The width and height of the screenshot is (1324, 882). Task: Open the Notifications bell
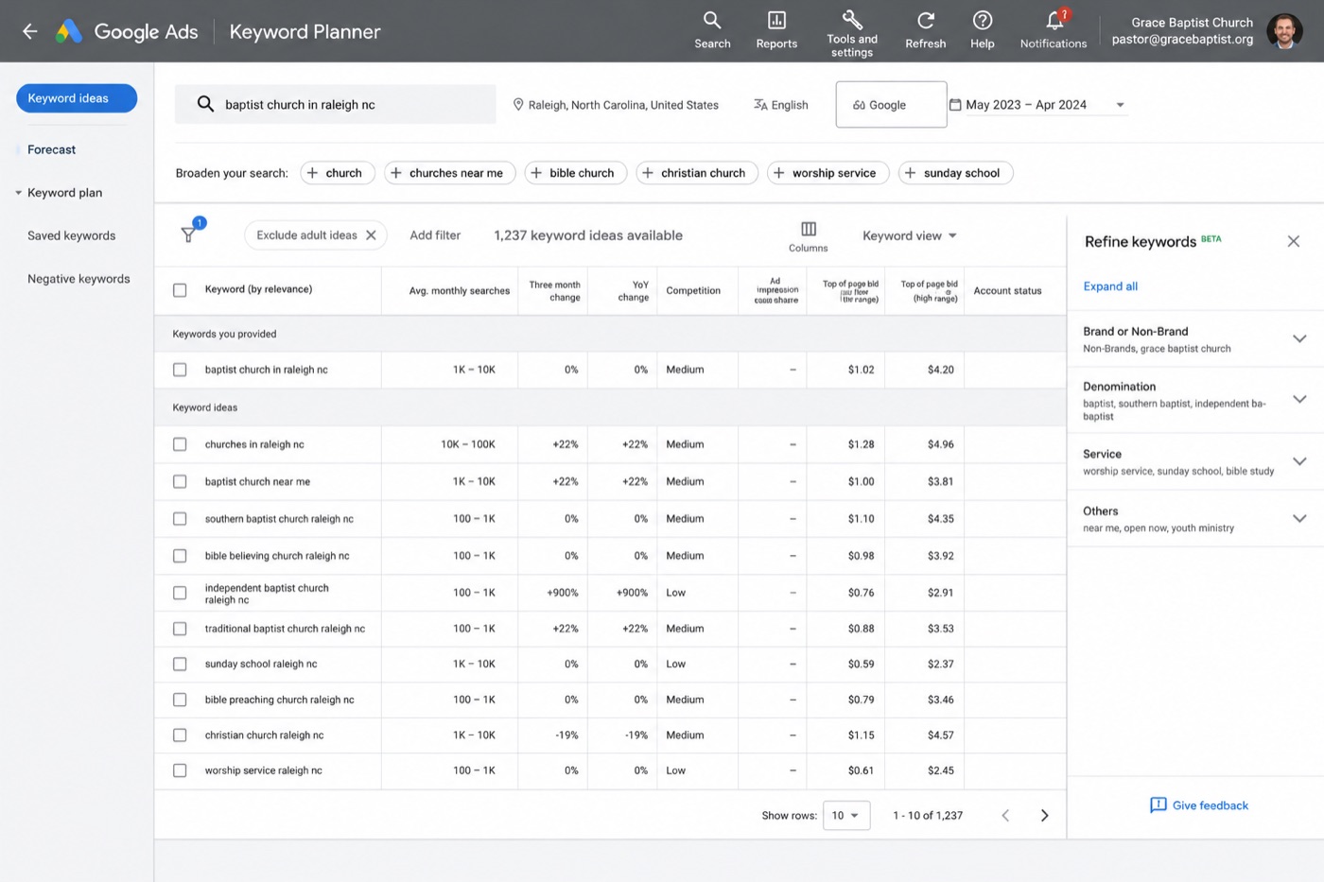click(1054, 30)
